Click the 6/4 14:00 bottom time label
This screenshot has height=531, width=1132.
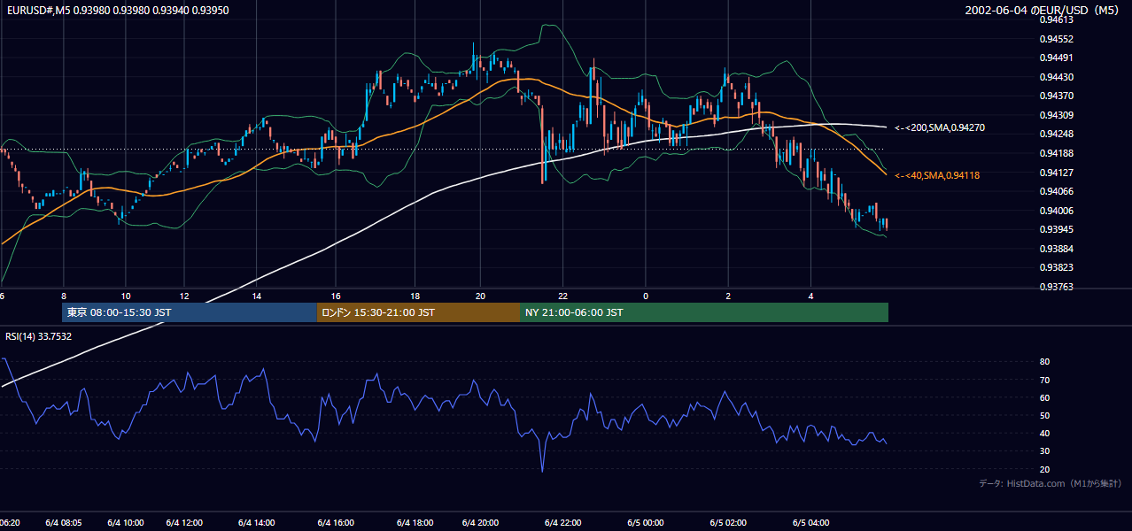tap(257, 523)
